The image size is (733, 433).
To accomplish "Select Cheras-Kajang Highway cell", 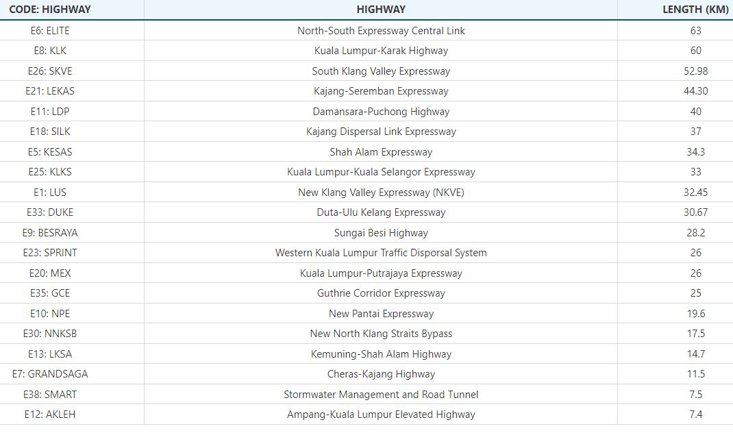I will click(x=381, y=374).
